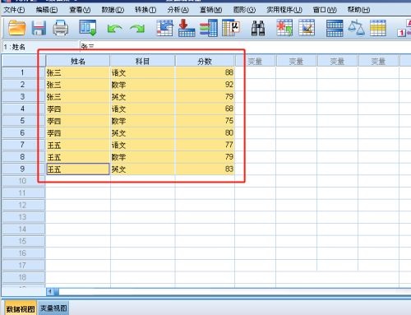
Task: Click 王五 name cell in row 9
Action: (78, 169)
